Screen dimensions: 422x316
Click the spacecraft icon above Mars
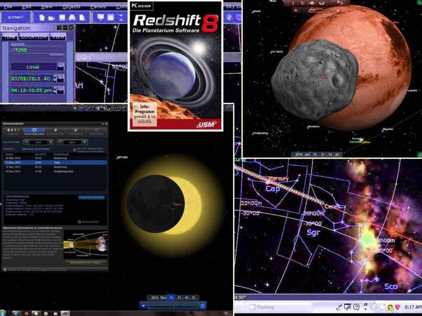click(340, 3)
